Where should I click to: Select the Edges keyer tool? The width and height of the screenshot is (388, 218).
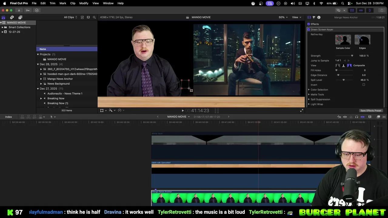coord(362,40)
